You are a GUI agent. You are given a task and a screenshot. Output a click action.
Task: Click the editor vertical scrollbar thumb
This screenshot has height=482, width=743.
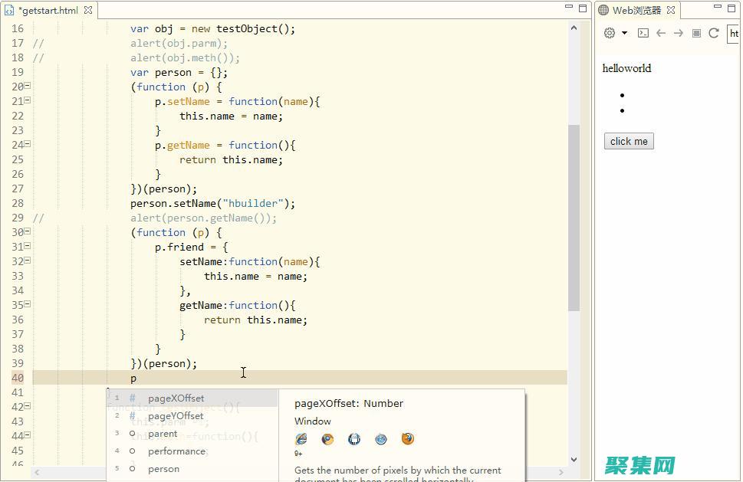[574, 217]
